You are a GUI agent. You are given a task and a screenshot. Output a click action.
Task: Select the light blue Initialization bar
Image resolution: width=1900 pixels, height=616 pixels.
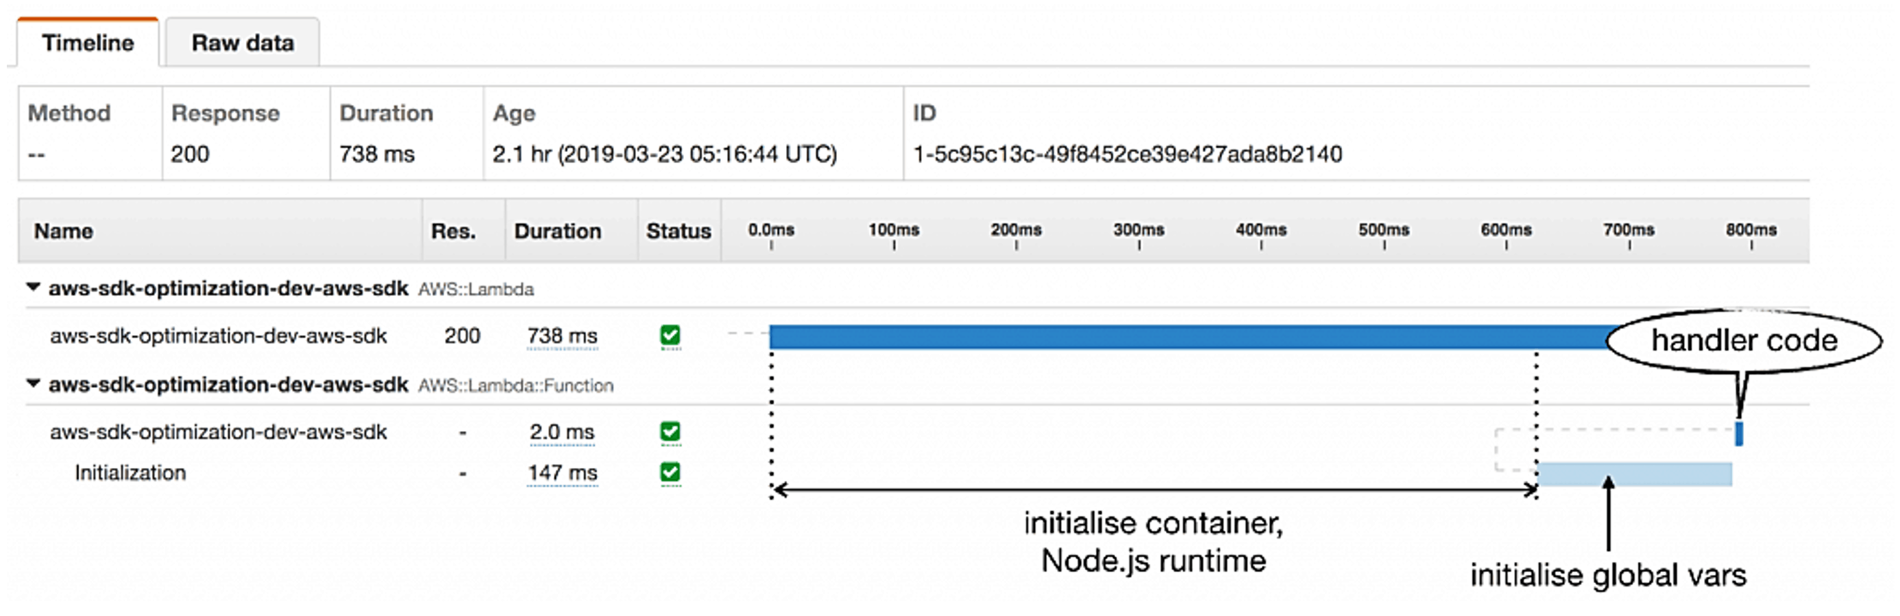click(1635, 474)
